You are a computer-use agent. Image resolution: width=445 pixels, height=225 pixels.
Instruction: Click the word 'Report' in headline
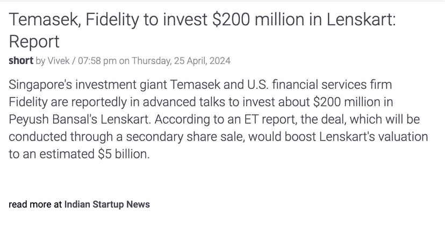tap(34, 41)
